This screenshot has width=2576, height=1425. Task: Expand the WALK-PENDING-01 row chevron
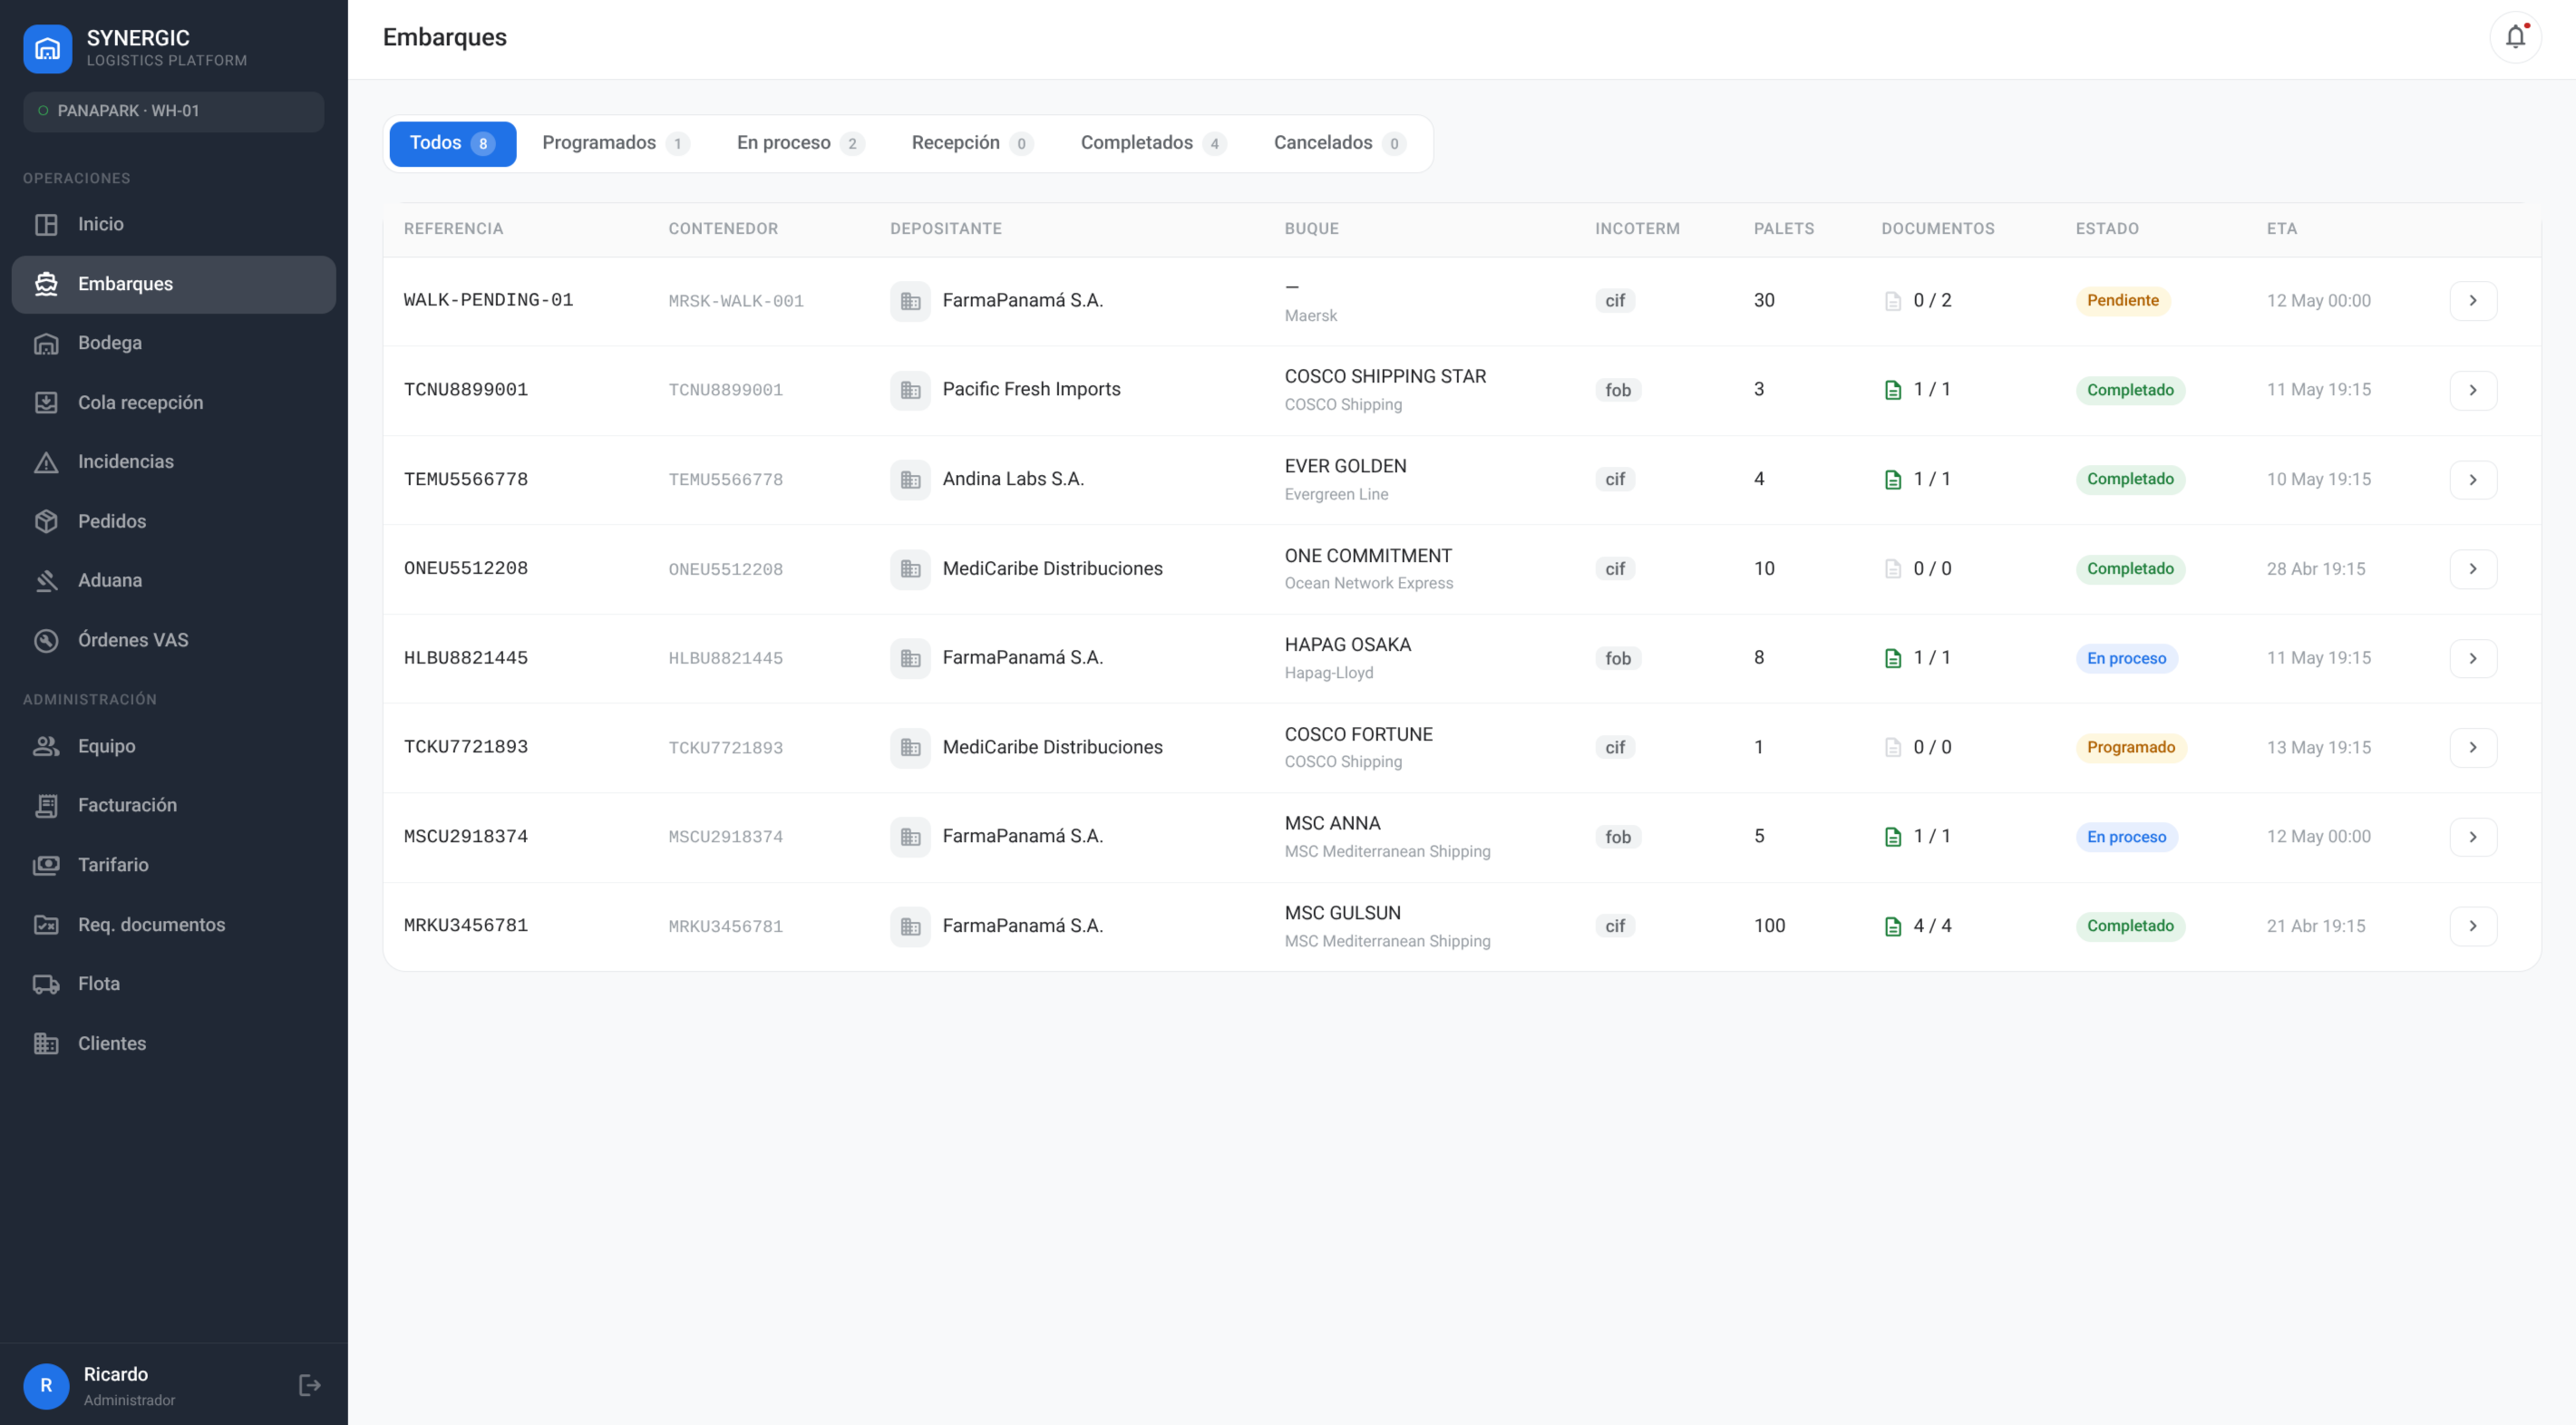[x=2472, y=301]
